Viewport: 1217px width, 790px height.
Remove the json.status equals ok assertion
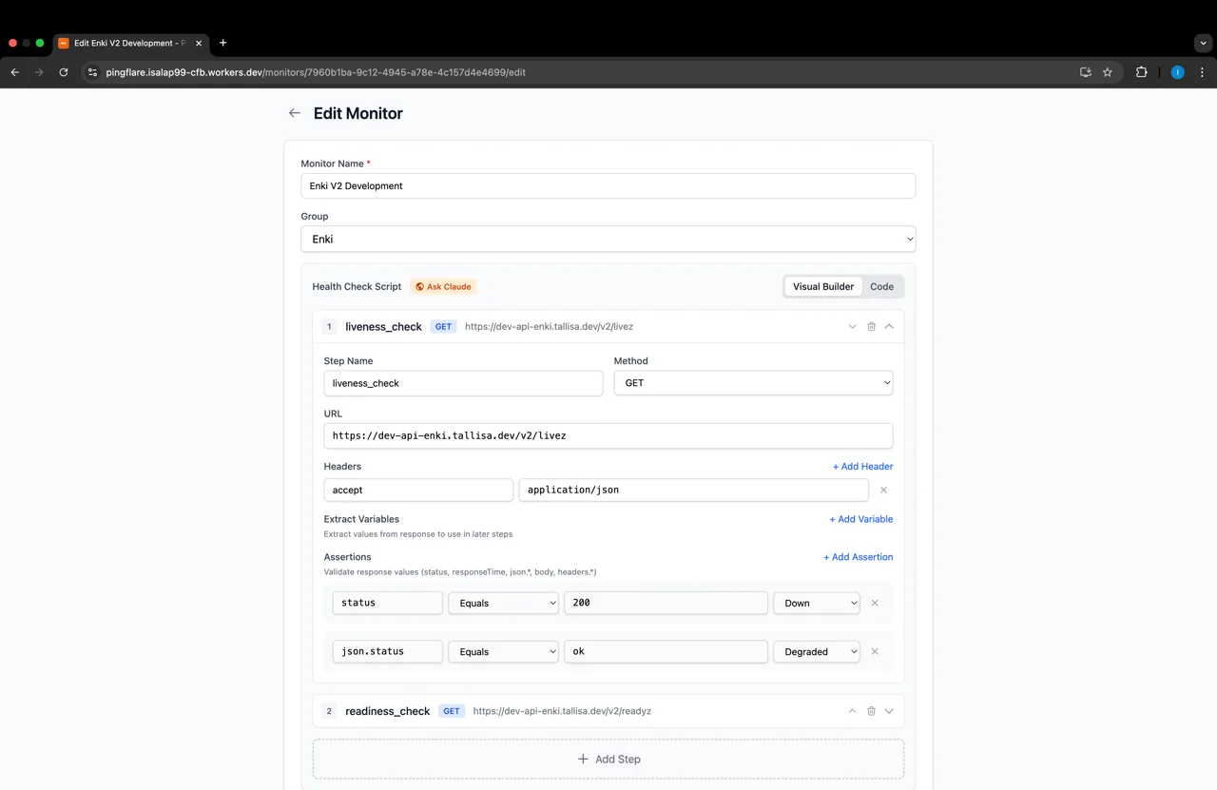[875, 652]
